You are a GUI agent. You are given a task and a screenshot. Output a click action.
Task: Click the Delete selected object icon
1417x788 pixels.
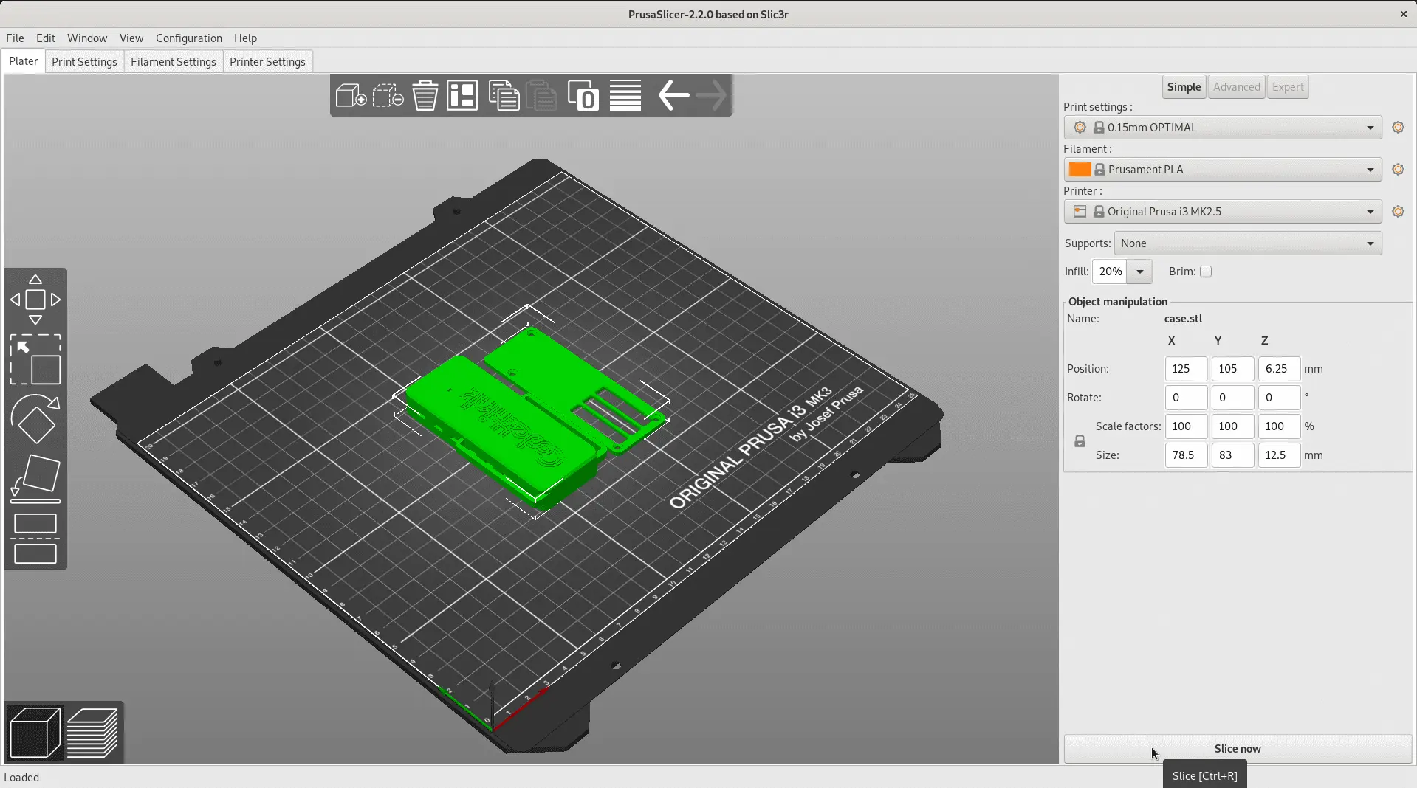click(x=388, y=95)
